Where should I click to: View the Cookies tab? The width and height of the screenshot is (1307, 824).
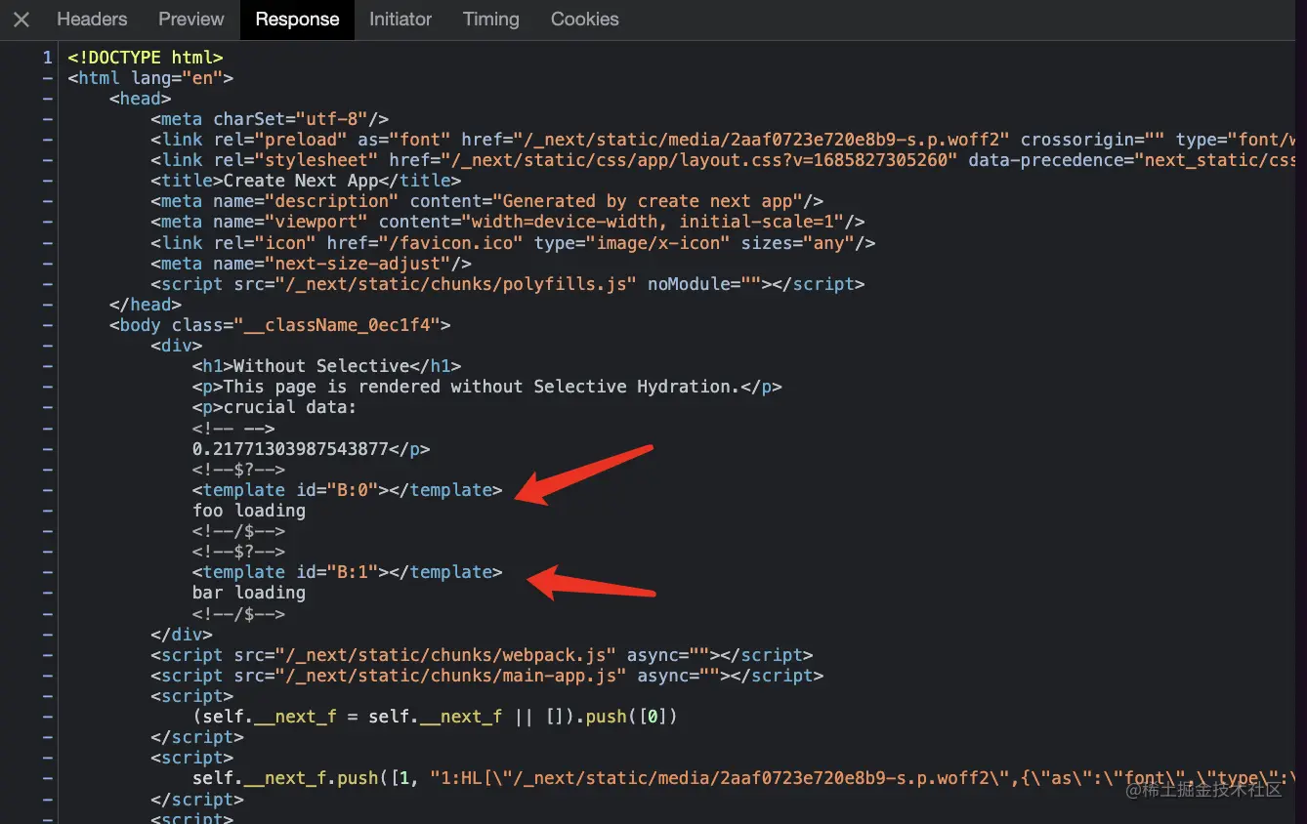click(584, 20)
